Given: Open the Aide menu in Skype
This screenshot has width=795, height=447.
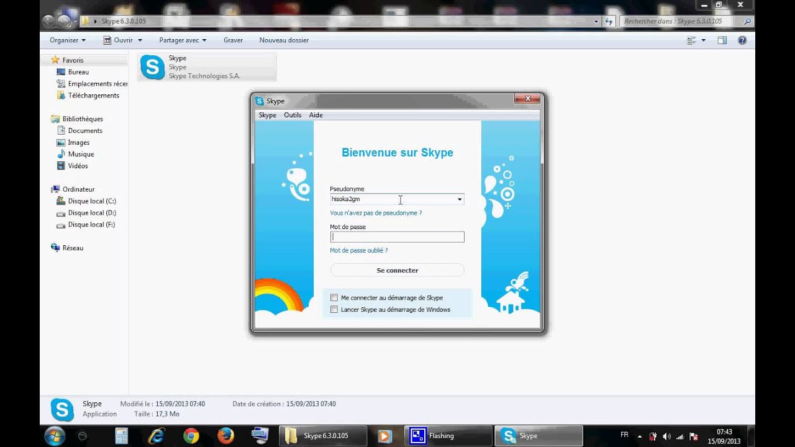Looking at the screenshot, I should [316, 115].
